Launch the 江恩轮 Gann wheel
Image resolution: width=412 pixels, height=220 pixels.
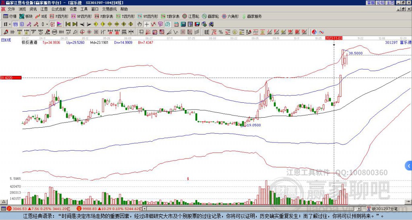click(191, 16)
